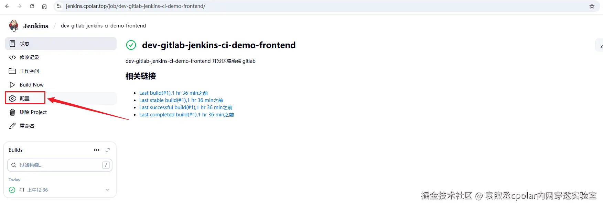Click the 修改记录 code brackets icon
This screenshot has width=603, height=207.
click(x=12, y=57)
